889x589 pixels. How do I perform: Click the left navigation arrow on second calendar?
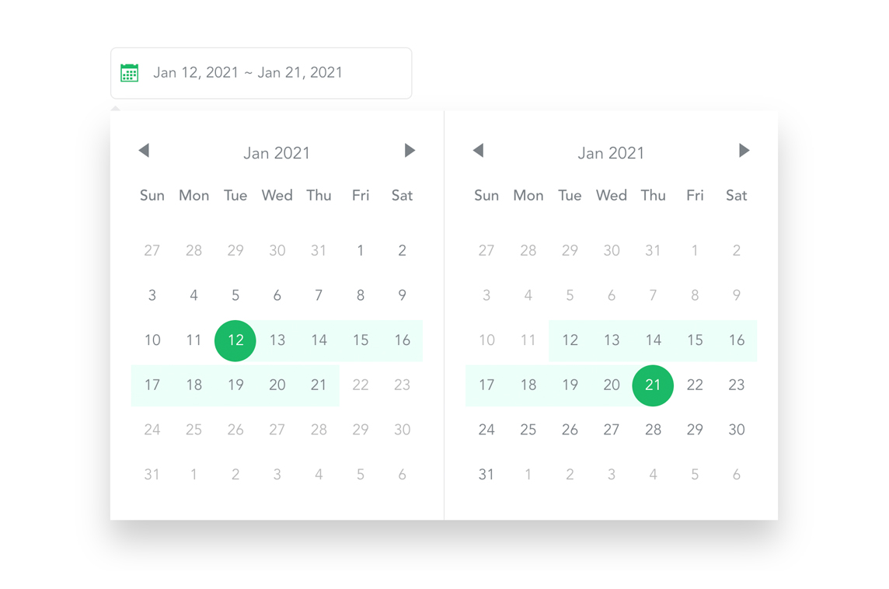tap(478, 152)
